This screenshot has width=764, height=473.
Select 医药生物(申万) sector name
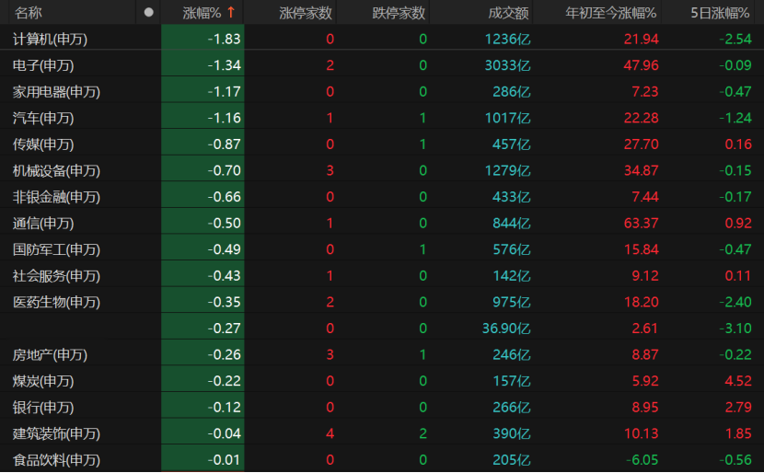tap(56, 302)
